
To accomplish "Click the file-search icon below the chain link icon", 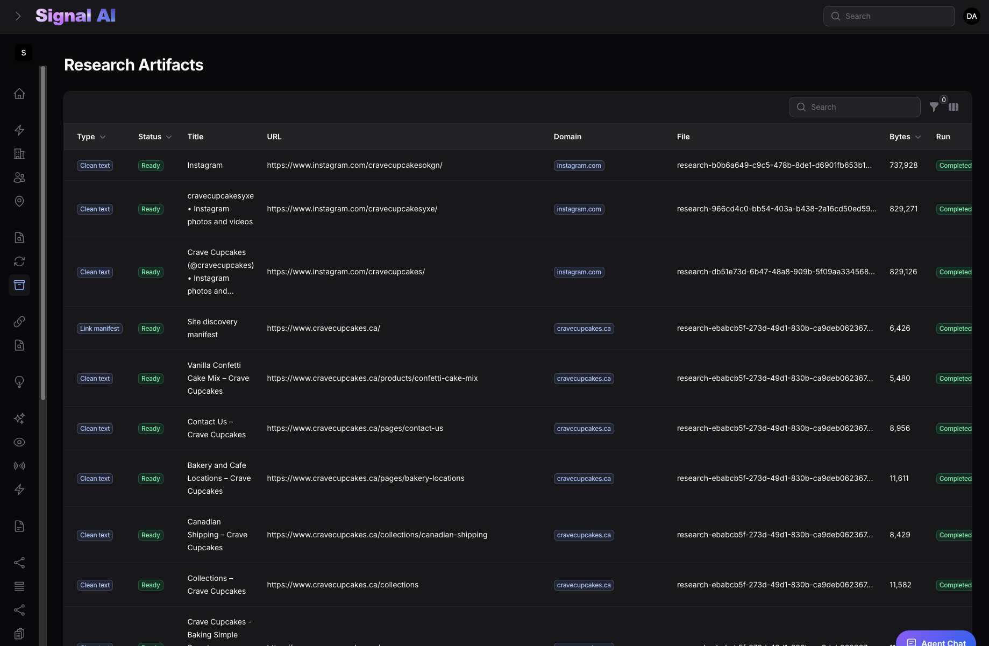I will point(19,345).
